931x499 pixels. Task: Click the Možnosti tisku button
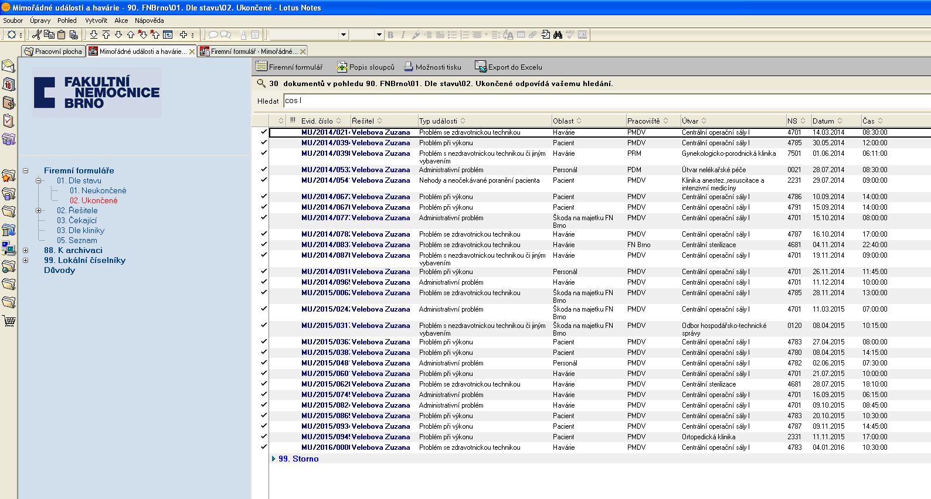pos(433,67)
